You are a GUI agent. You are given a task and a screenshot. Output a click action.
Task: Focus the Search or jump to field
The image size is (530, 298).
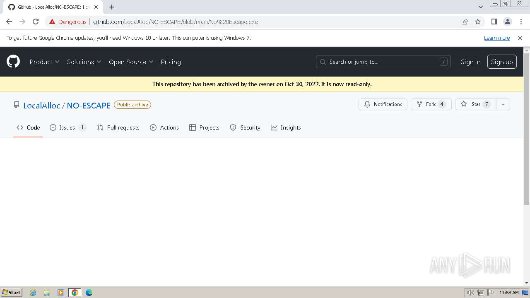(x=383, y=62)
